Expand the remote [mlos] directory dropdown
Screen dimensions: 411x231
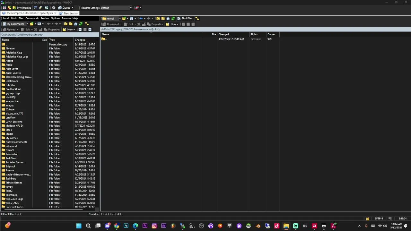tap(120, 19)
